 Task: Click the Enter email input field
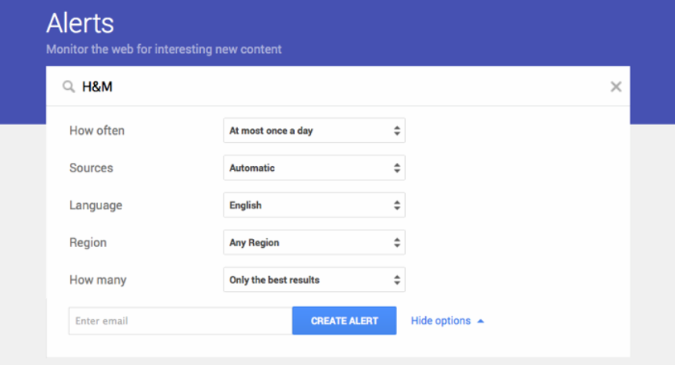[x=180, y=321]
